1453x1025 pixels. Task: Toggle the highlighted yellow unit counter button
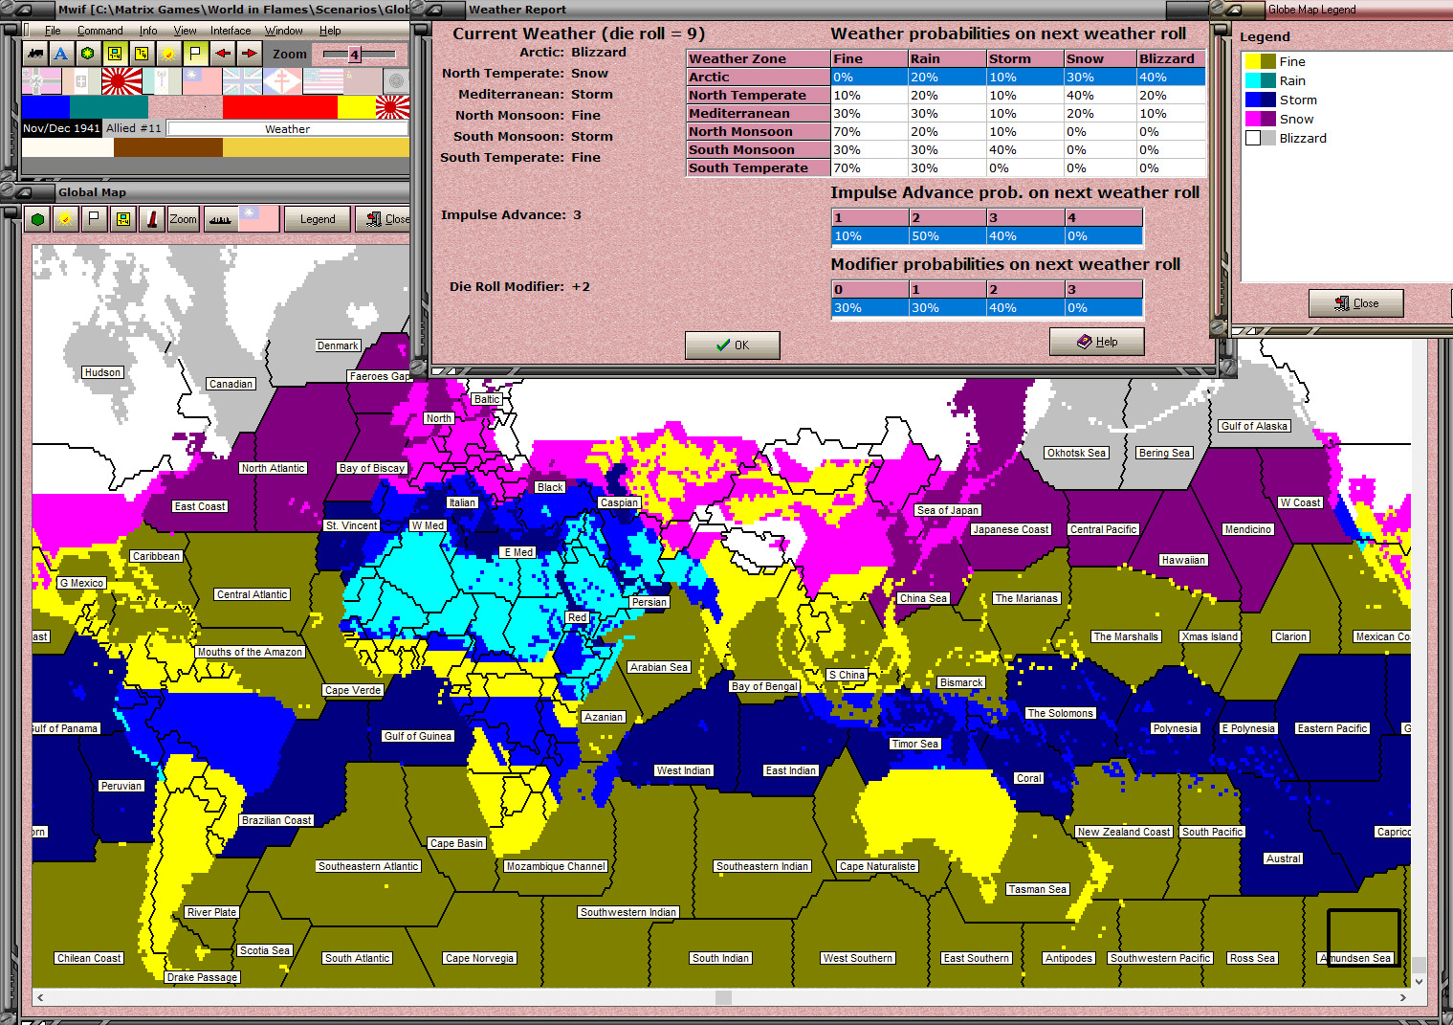[x=115, y=54]
